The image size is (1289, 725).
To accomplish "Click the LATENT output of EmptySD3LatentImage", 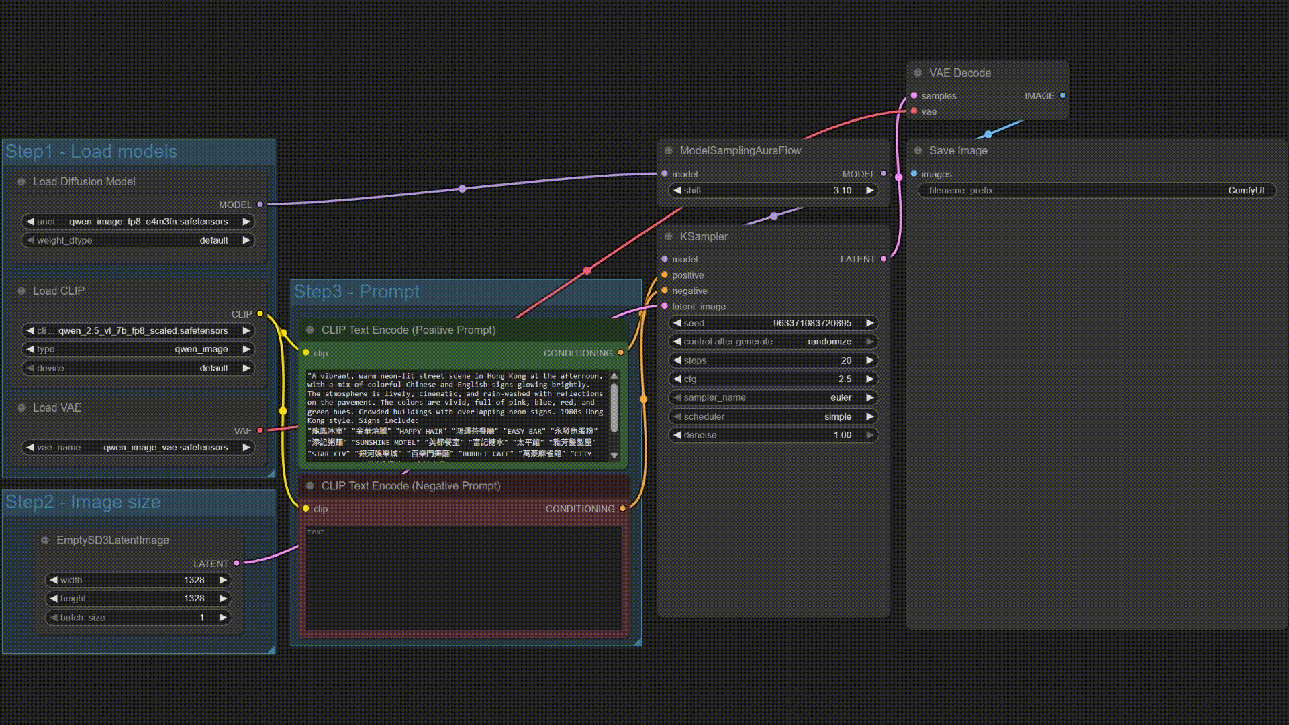I will [x=237, y=564].
